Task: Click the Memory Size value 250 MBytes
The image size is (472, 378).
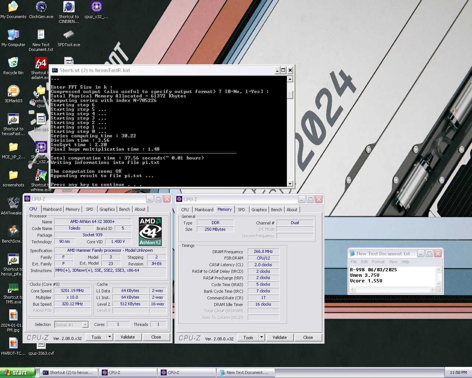Action: click(215, 229)
